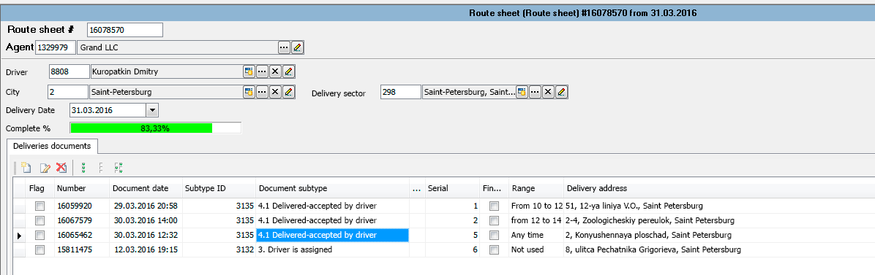This screenshot has height=275, width=875.
Task: Open City lookup ellipsis button
Action: coord(262,92)
